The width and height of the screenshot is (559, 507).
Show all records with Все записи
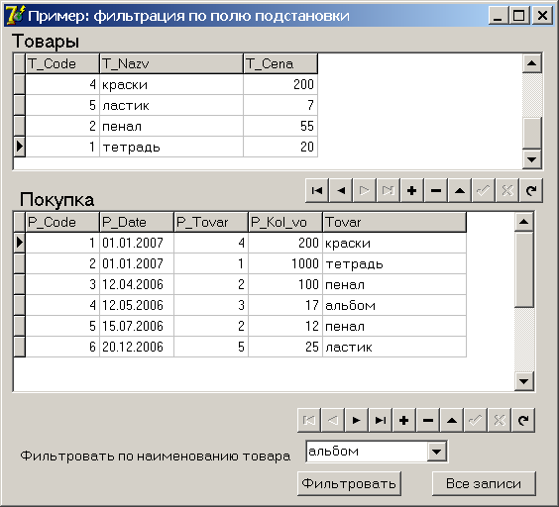click(x=484, y=483)
